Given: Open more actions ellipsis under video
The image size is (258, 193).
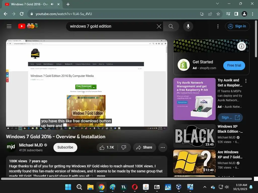Looking at the screenshot, I should tap(163, 147).
